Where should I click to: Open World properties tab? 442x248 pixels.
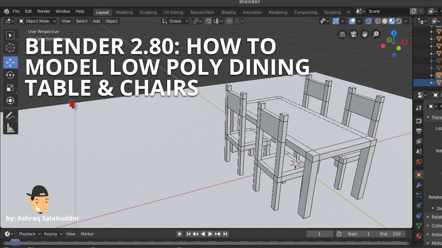419,162
